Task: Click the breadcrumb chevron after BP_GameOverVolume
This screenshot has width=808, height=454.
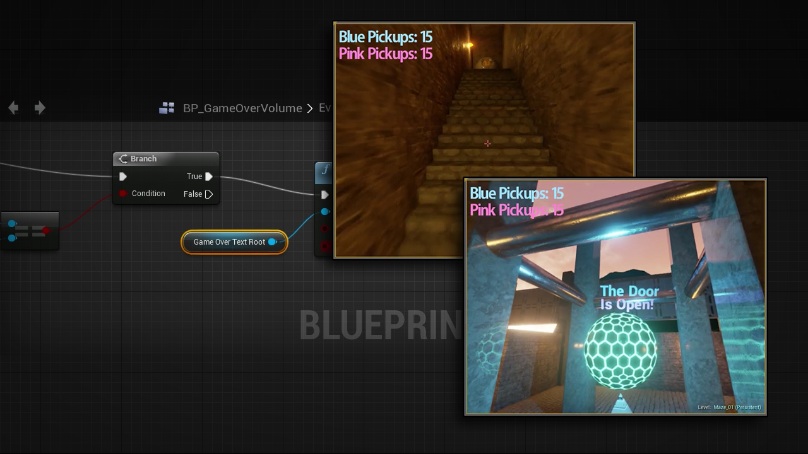Action: click(x=310, y=108)
